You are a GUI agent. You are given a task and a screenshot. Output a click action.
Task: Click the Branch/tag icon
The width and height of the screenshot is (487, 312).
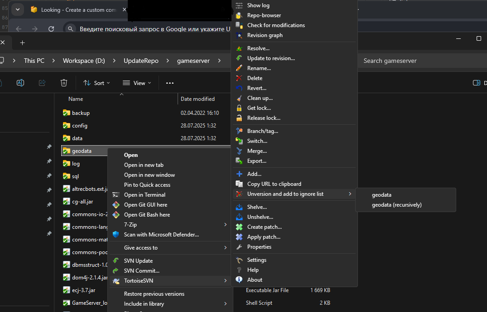(239, 131)
